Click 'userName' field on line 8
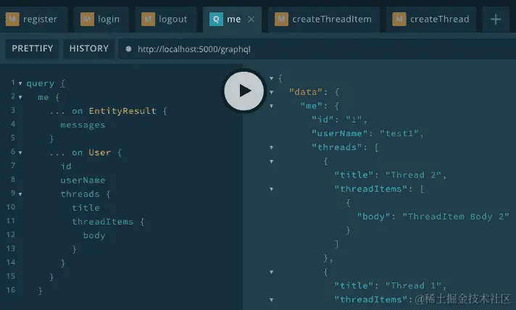This screenshot has height=310, width=516. [83, 180]
